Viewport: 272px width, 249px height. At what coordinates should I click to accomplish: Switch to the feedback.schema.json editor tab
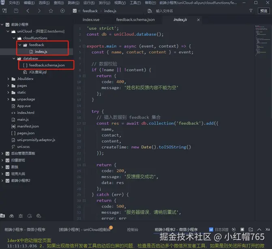pos(135,20)
